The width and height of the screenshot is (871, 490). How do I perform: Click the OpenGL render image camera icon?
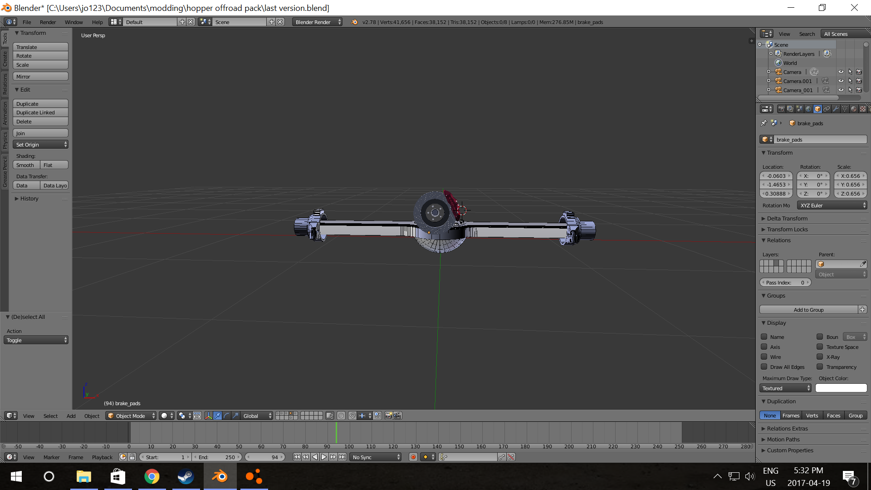click(388, 416)
